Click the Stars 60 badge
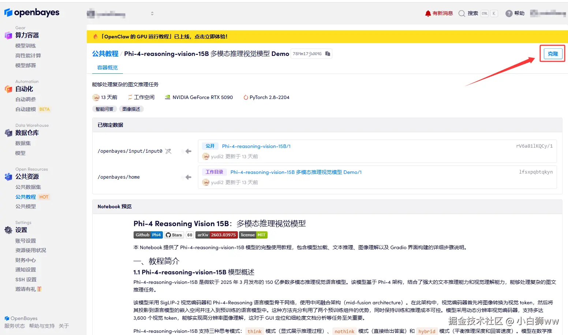This screenshot has height=335, width=568. point(179,235)
